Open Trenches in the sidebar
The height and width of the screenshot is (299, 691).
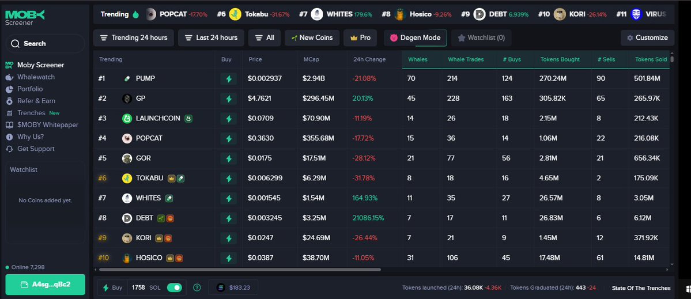tap(32, 113)
